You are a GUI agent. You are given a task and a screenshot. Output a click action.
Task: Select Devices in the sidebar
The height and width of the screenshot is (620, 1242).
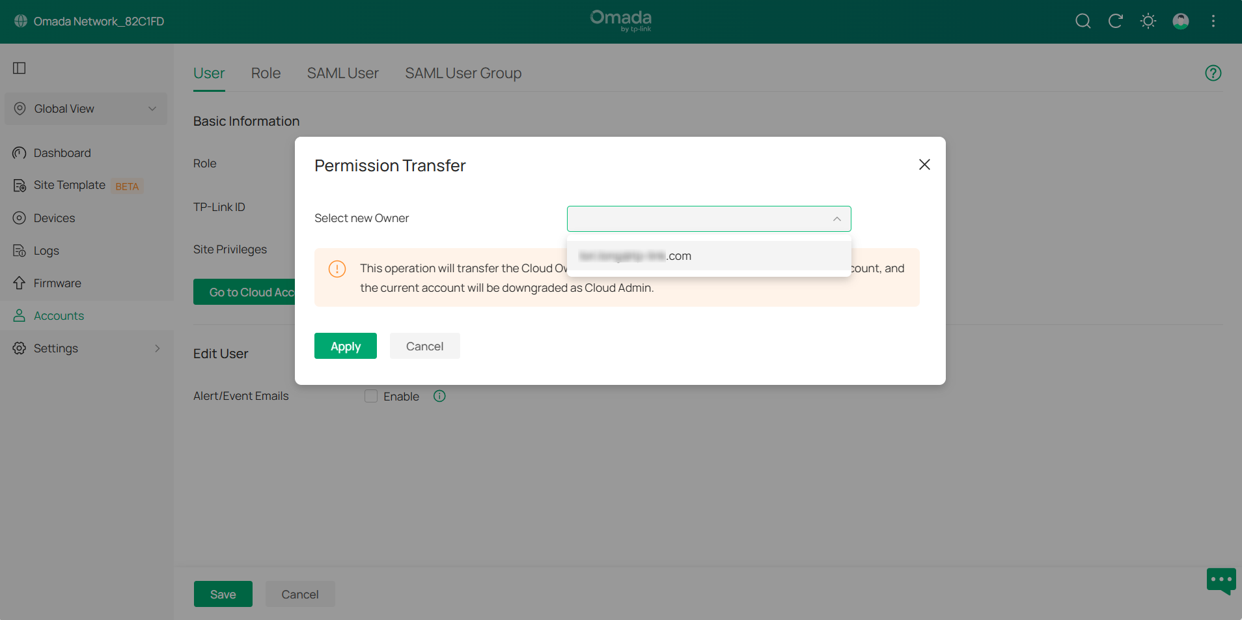pos(54,218)
